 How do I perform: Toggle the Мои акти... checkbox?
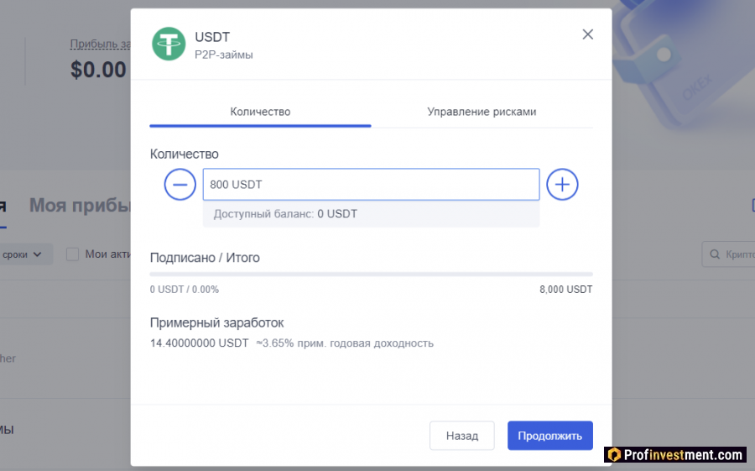coord(72,254)
